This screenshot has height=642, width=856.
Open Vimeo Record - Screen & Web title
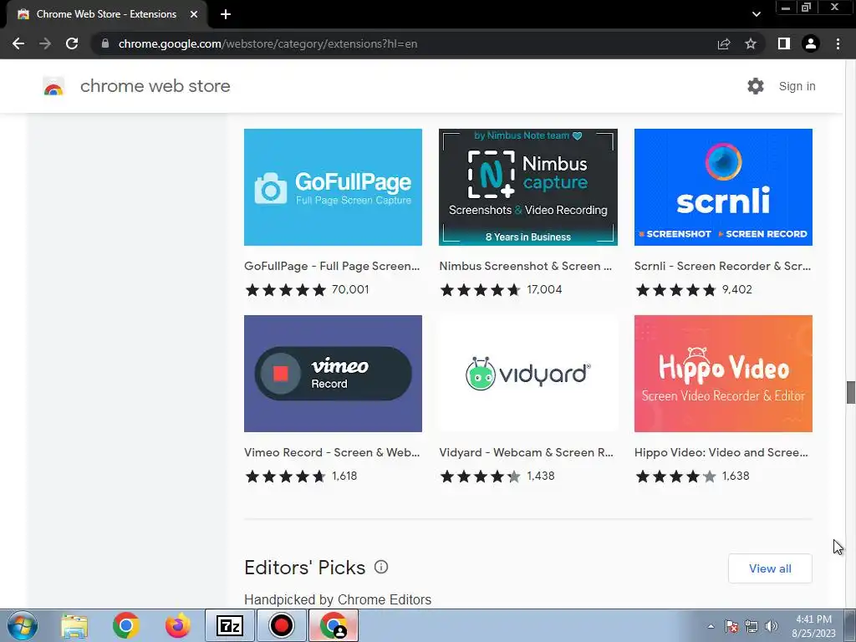332,452
